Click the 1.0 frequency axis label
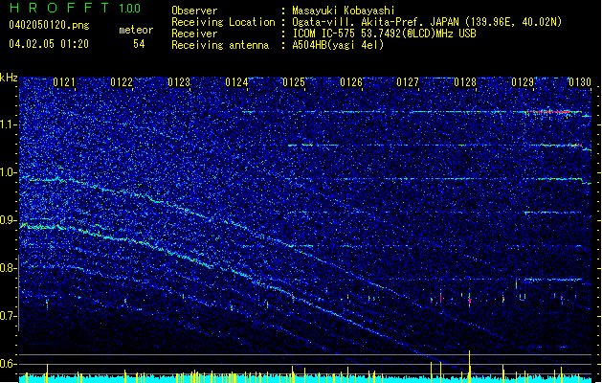 click(9, 172)
